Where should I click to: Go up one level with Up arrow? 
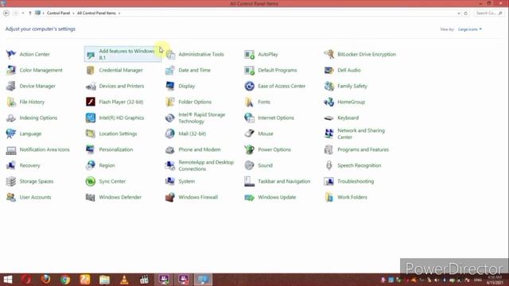click(30, 14)
